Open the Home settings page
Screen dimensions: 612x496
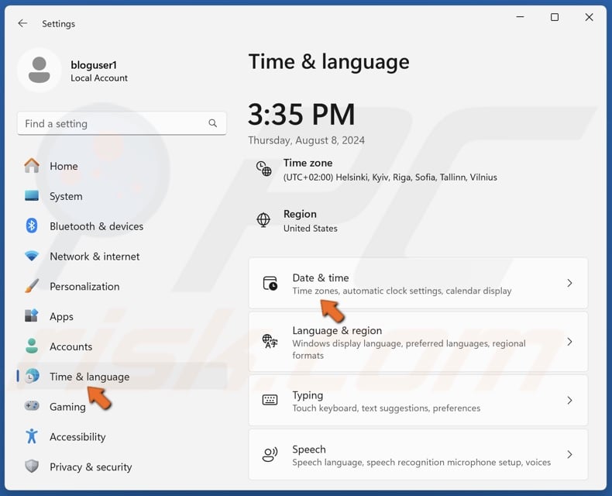tap(122, 166)
